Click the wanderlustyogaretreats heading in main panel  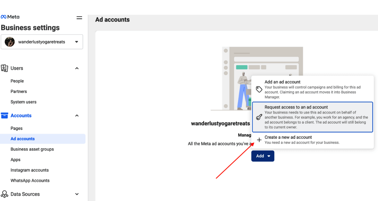pyautogui.click(x=220, y=124)
